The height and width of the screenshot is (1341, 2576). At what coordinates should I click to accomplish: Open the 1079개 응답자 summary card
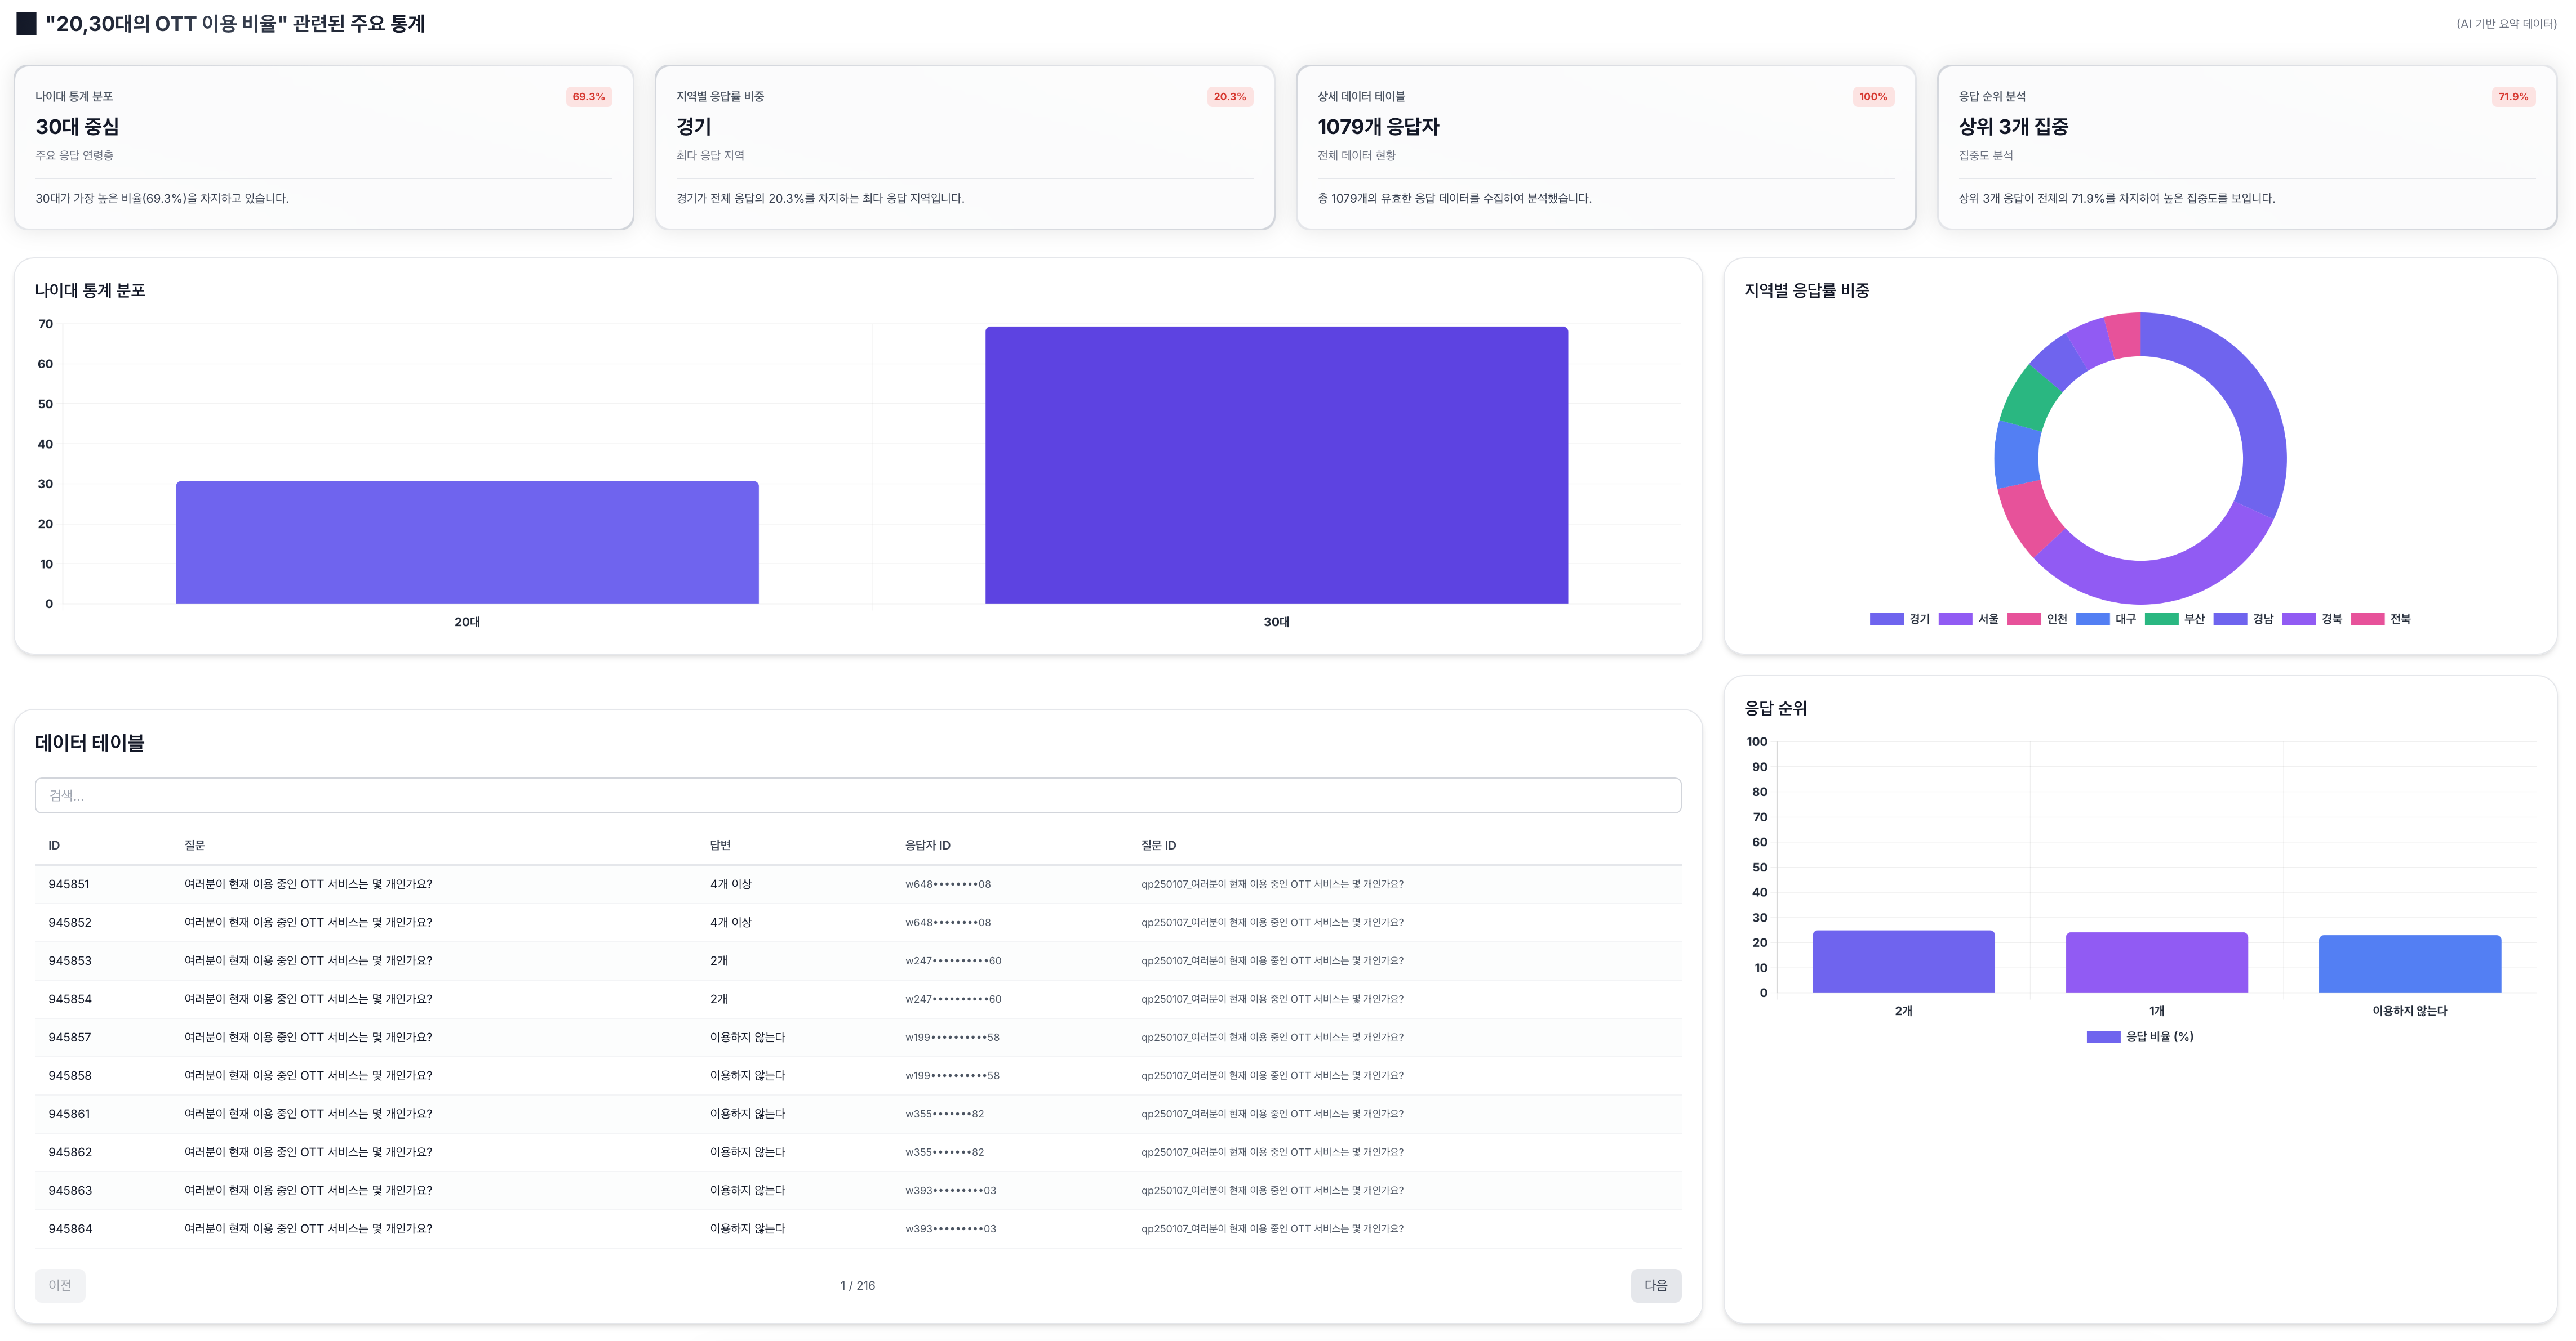[1606, 148]
